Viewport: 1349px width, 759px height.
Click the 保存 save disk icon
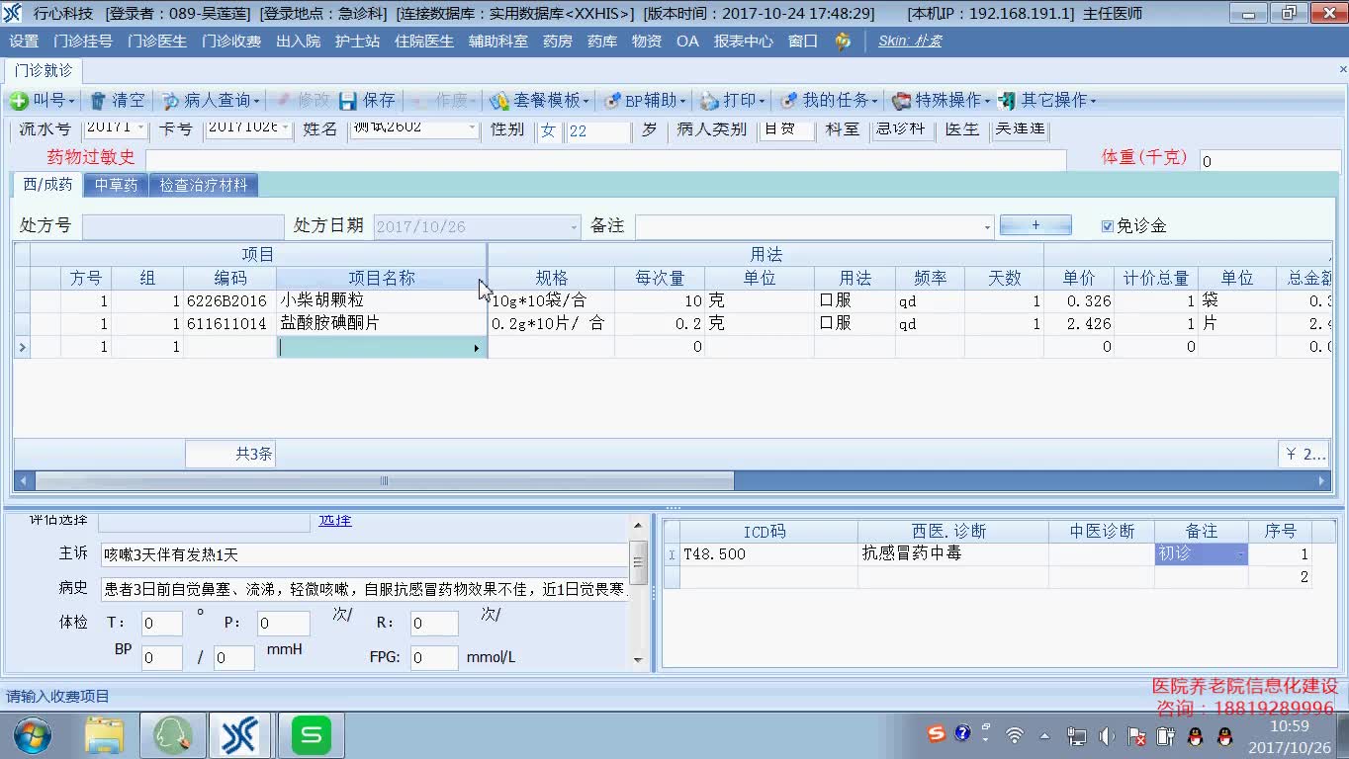[x=348, y=101]
